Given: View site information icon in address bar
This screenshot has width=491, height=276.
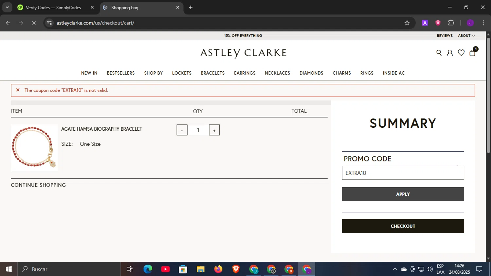Looking at the screenshot, I should coord(49,23).
